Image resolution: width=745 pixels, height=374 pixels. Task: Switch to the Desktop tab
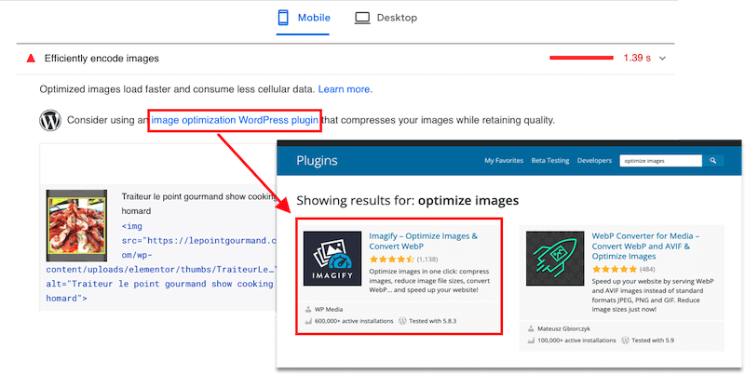click(386, 18)
